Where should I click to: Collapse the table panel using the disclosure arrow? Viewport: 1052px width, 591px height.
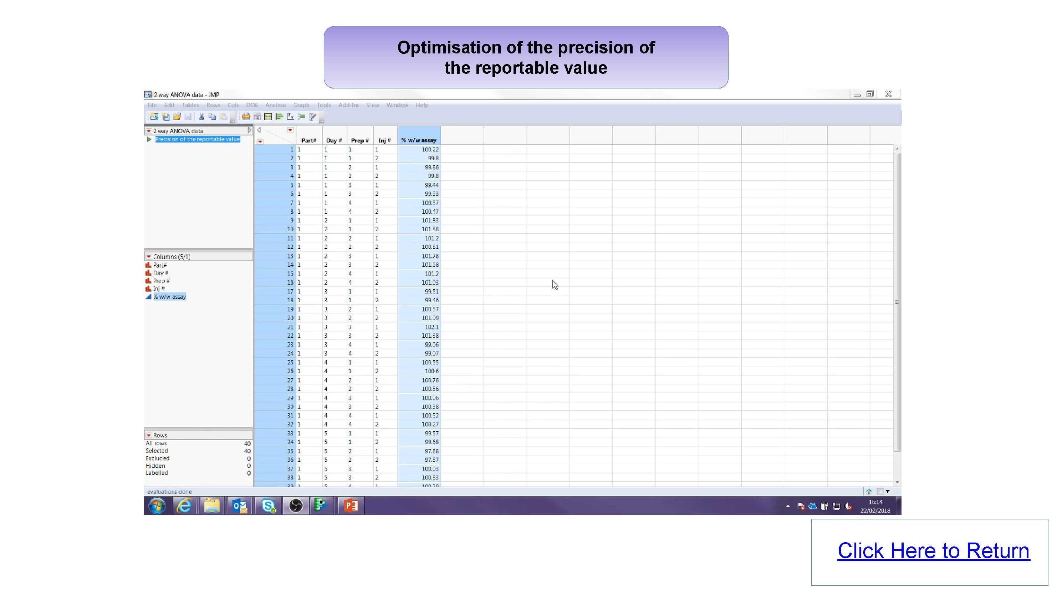click(250, 130)
